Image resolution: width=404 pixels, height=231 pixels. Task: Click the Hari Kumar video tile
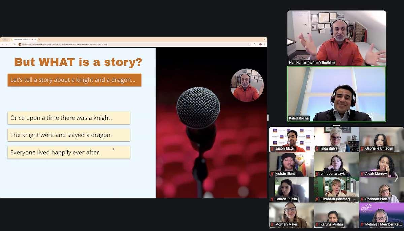coord(336,38)
